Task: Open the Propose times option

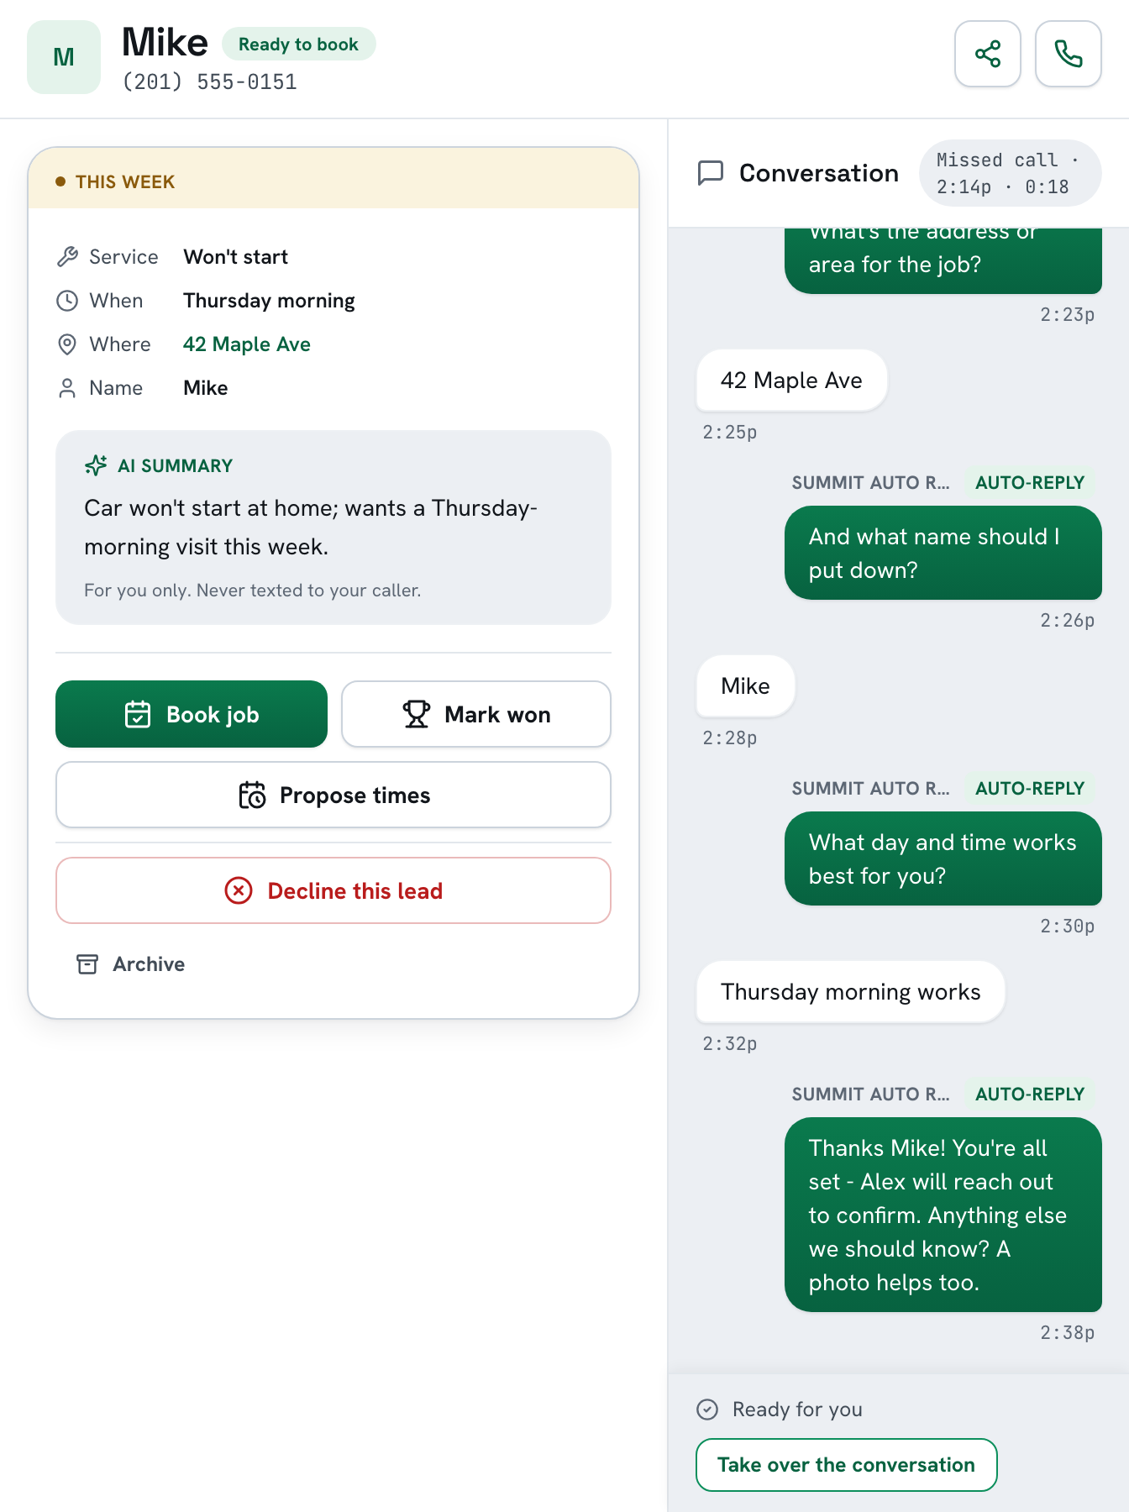Action: point(333,795)
